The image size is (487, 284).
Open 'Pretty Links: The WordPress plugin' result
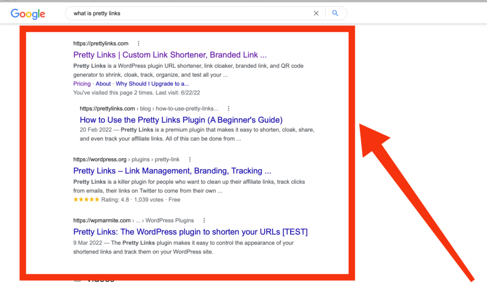(x=190, y=232)
